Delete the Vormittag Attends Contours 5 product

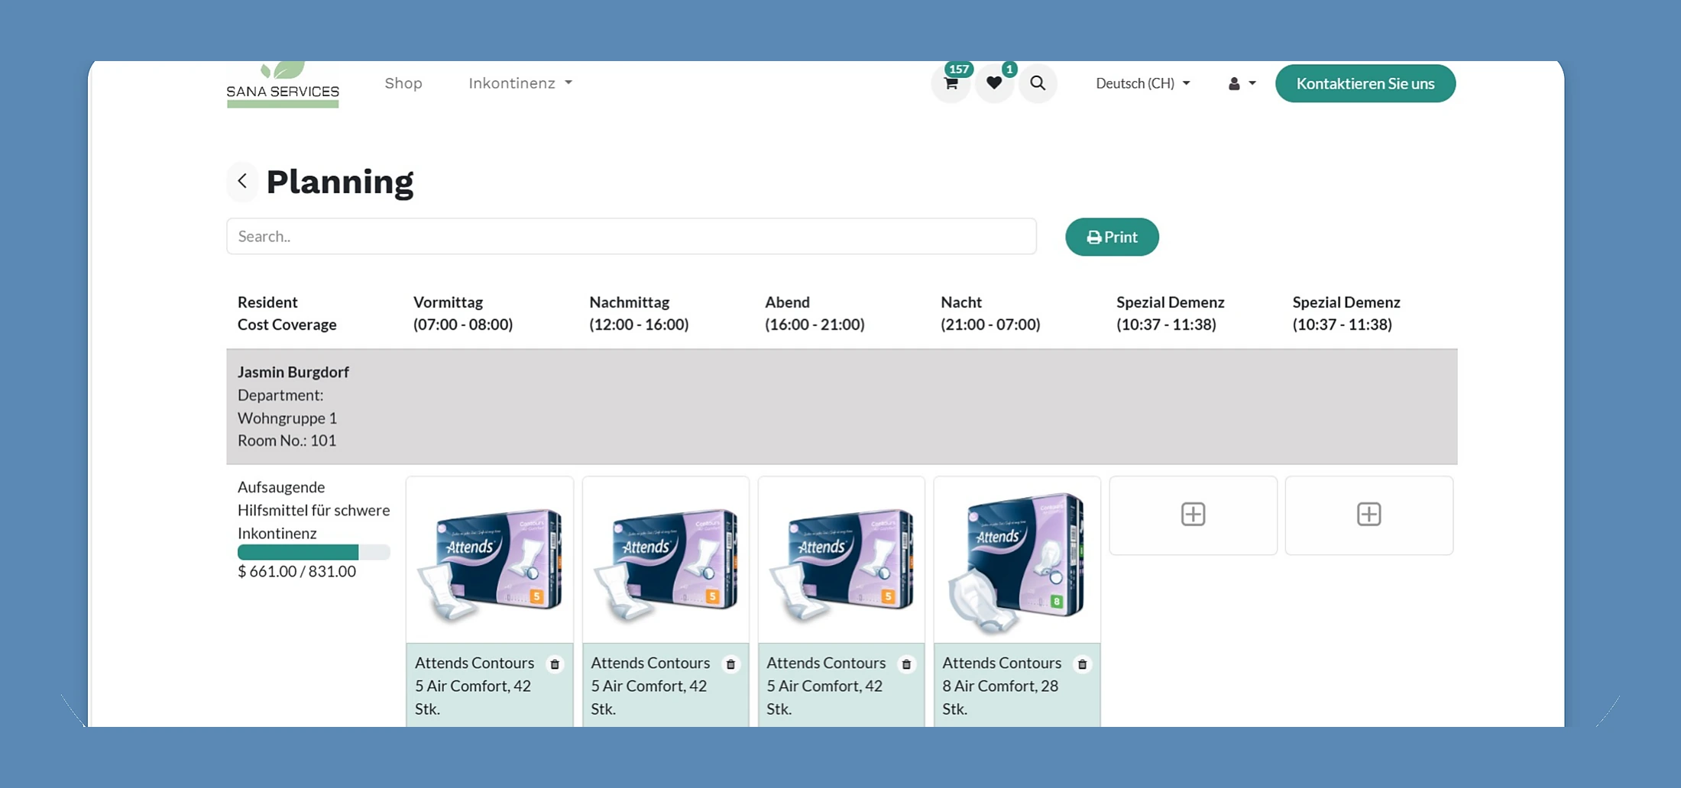[555, 664]
